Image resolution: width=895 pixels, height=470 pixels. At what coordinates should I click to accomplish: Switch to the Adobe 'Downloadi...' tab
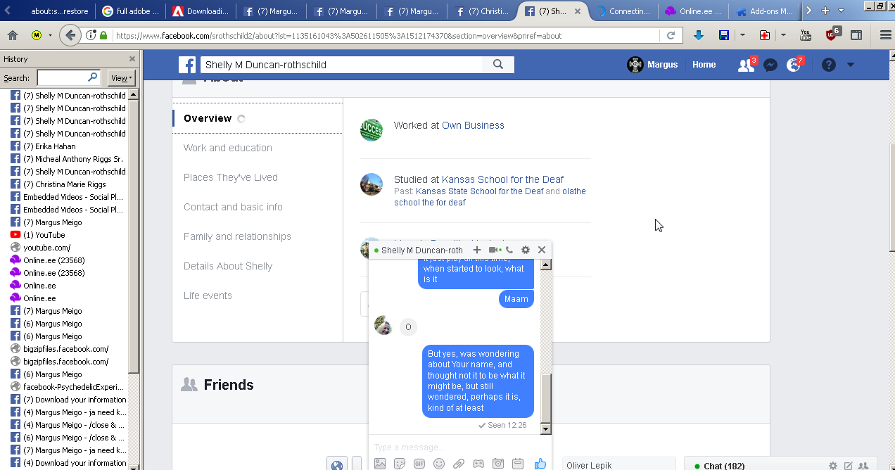(x=201, y=11)
